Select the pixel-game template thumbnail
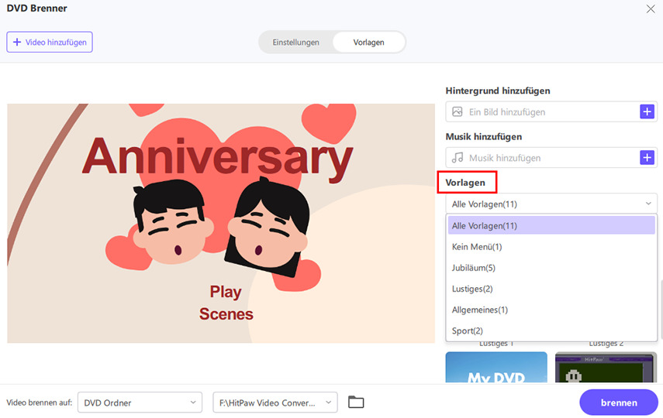This screenshot has height=418, width=663. coord(606,368)
